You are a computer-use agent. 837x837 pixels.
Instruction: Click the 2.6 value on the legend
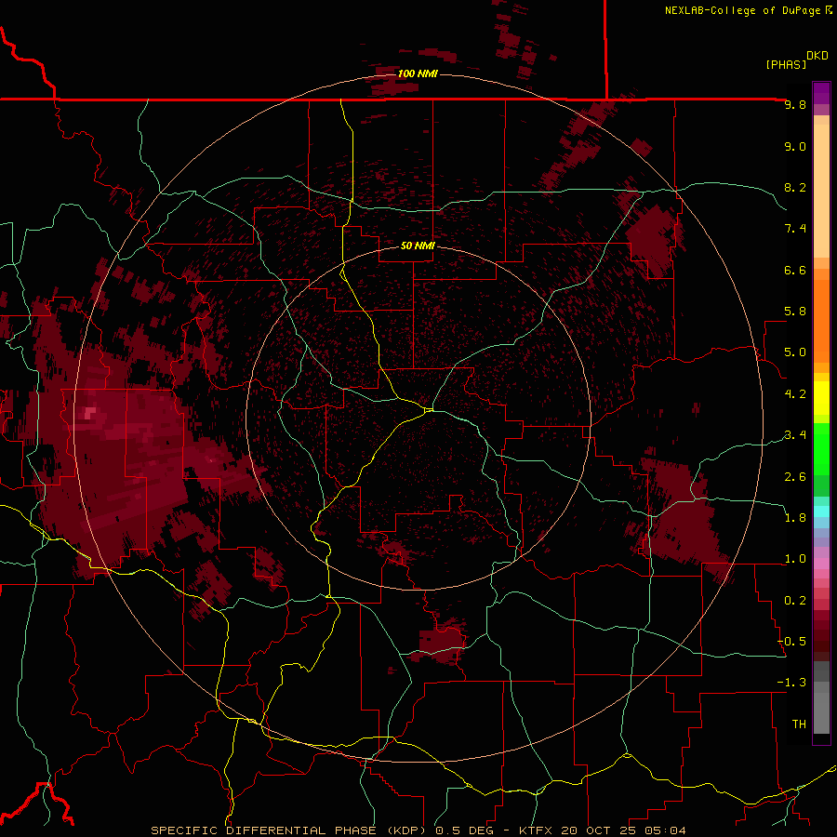(795, 477)
